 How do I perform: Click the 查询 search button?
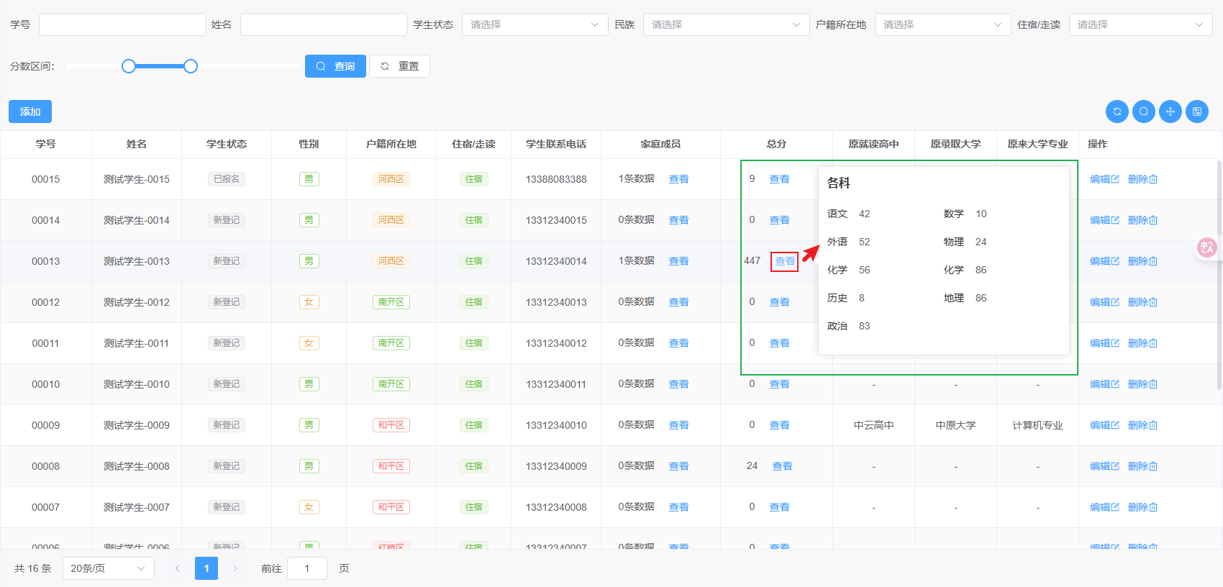[x=335, y=66]
